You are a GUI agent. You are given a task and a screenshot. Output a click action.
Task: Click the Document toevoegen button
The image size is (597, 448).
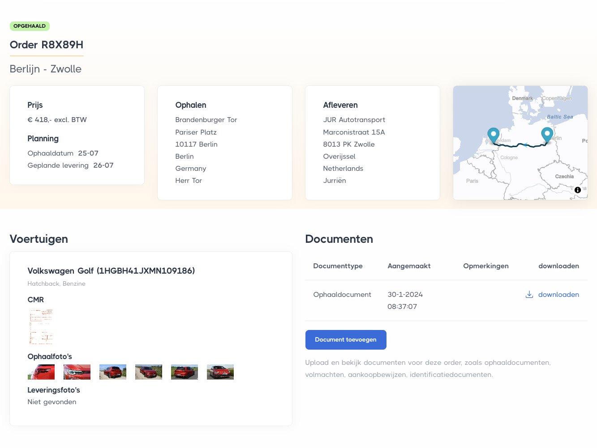(346, 340)
